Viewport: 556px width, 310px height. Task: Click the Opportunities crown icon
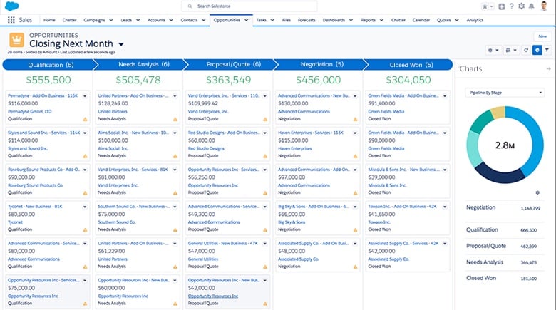point(16,40)
